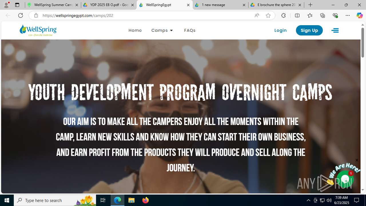Close the WellSpring Summer Camp tab

[77, 5]
